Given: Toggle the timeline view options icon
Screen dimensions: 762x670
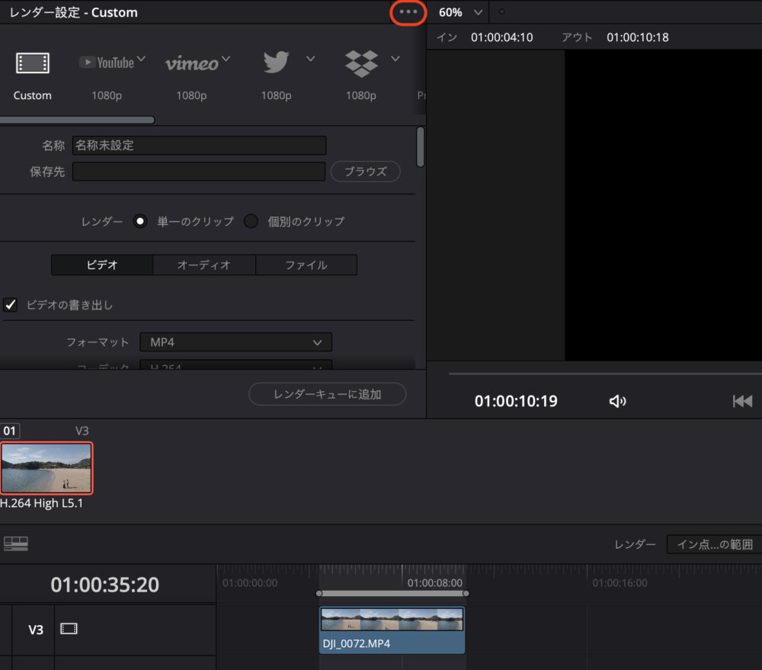Looking at the screenshot, I should point(15,543).
